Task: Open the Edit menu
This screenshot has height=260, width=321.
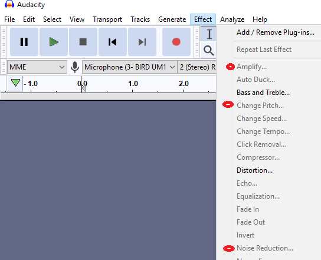Action: coord(29,19)
